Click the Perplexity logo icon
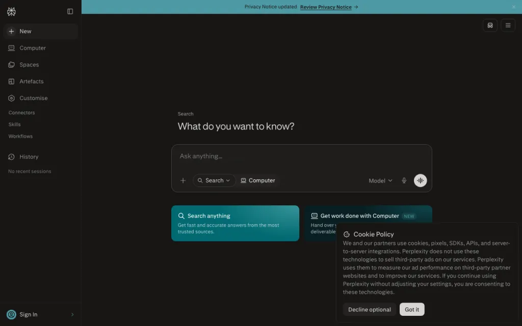This screenshot has width=522, height=326. [11, 12]
